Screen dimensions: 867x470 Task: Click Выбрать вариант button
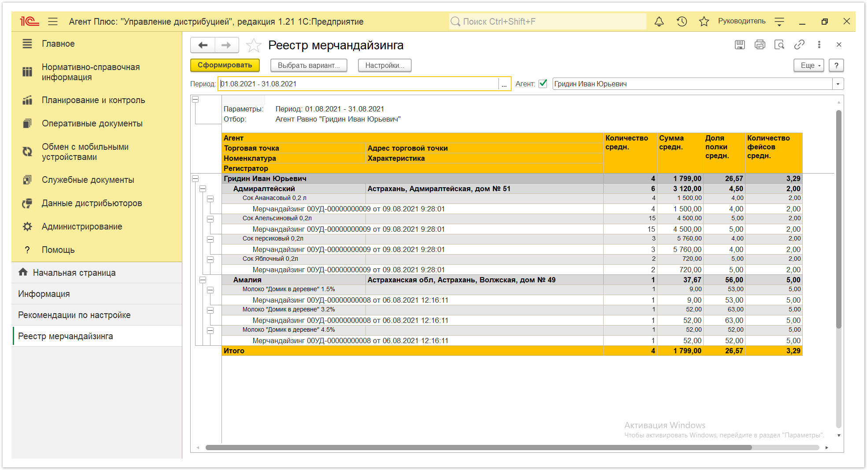[309, 65]
